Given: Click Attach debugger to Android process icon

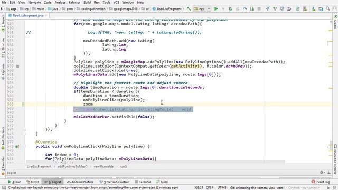Looking at the screenshot, I should coord(252,9).
